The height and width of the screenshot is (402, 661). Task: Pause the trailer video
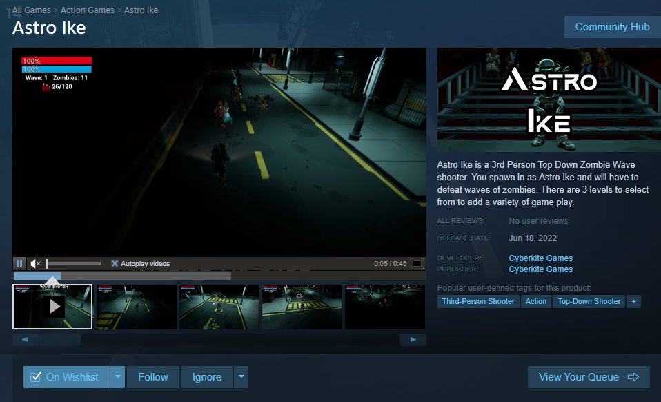tap(19, 264)
